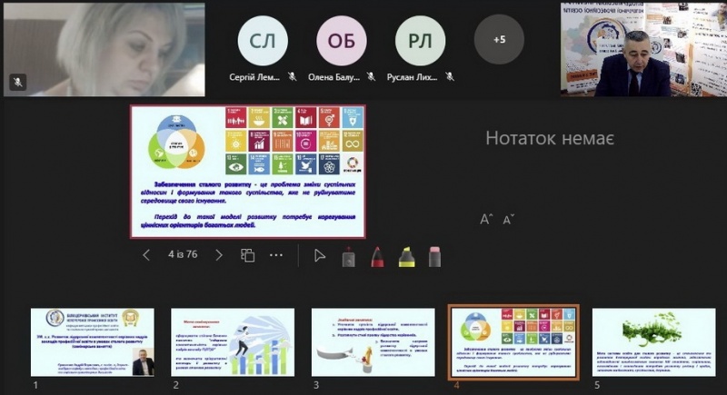Open slide 3 thumbnail
Viewport: 727px width, 395px height.
click(373, 342)
